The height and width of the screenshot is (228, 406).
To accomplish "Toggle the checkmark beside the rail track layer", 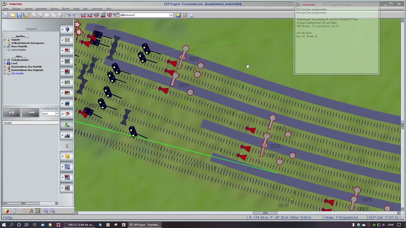I will (62, 40).
